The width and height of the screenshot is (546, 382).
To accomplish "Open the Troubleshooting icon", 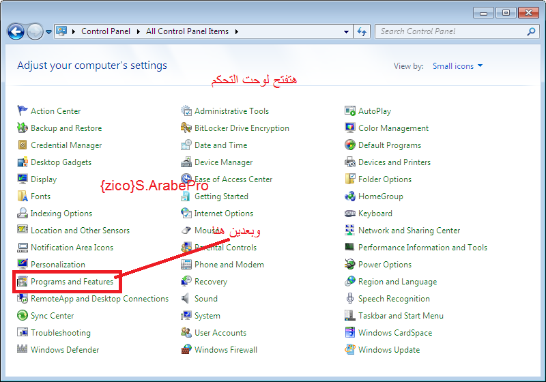I will coord(23,332).
